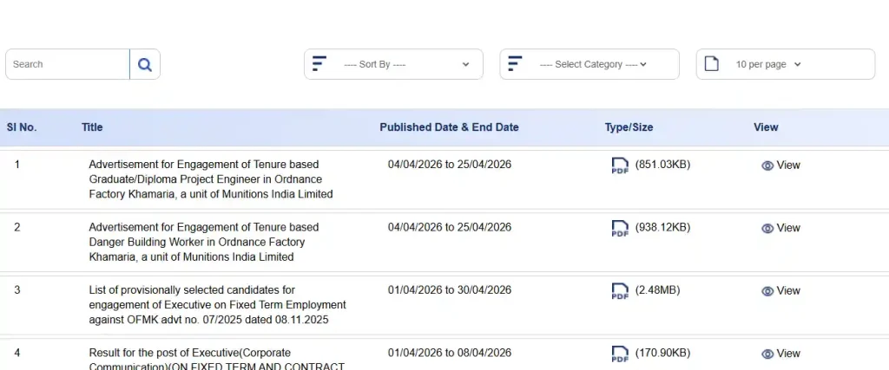Click the filter lines icon beside Select Category
Viewport: 889px width, 370px height.
click(x=515, y=64)
